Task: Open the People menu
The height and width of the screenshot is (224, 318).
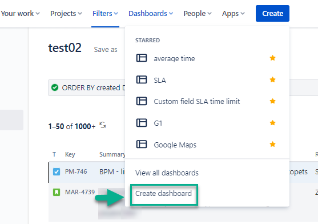Action: click(x=198, y=14)
